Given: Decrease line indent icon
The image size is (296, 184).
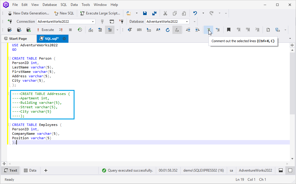Looking at the screenshot, I should (x=188, y=30).
